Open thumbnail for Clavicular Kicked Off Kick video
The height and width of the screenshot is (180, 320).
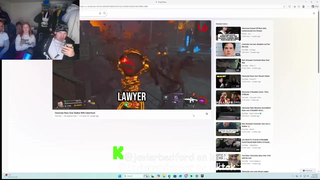tap(228, 34)
